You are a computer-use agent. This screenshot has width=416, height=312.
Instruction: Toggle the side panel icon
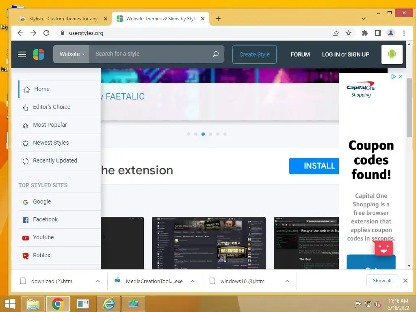(x=378, y=33)
